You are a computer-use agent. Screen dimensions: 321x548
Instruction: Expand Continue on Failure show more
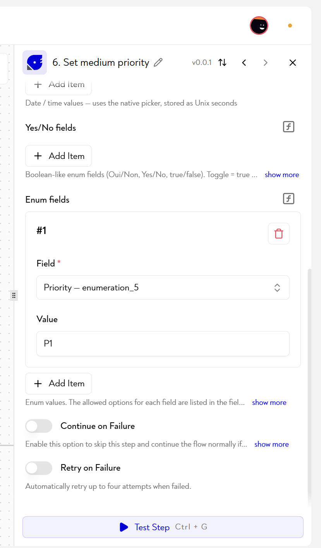pyautogui.click(x=271, y=444)
